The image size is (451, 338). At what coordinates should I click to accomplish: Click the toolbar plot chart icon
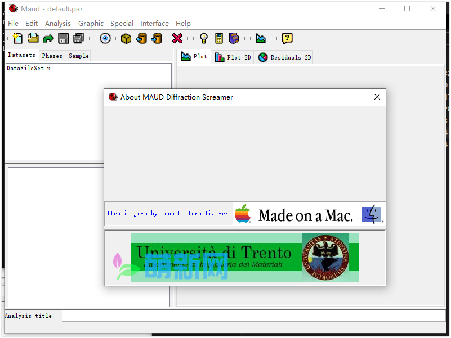pyautogui.click(x=261, y=38)
